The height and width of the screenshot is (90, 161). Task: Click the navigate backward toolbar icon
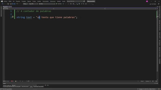coord(3,4)
